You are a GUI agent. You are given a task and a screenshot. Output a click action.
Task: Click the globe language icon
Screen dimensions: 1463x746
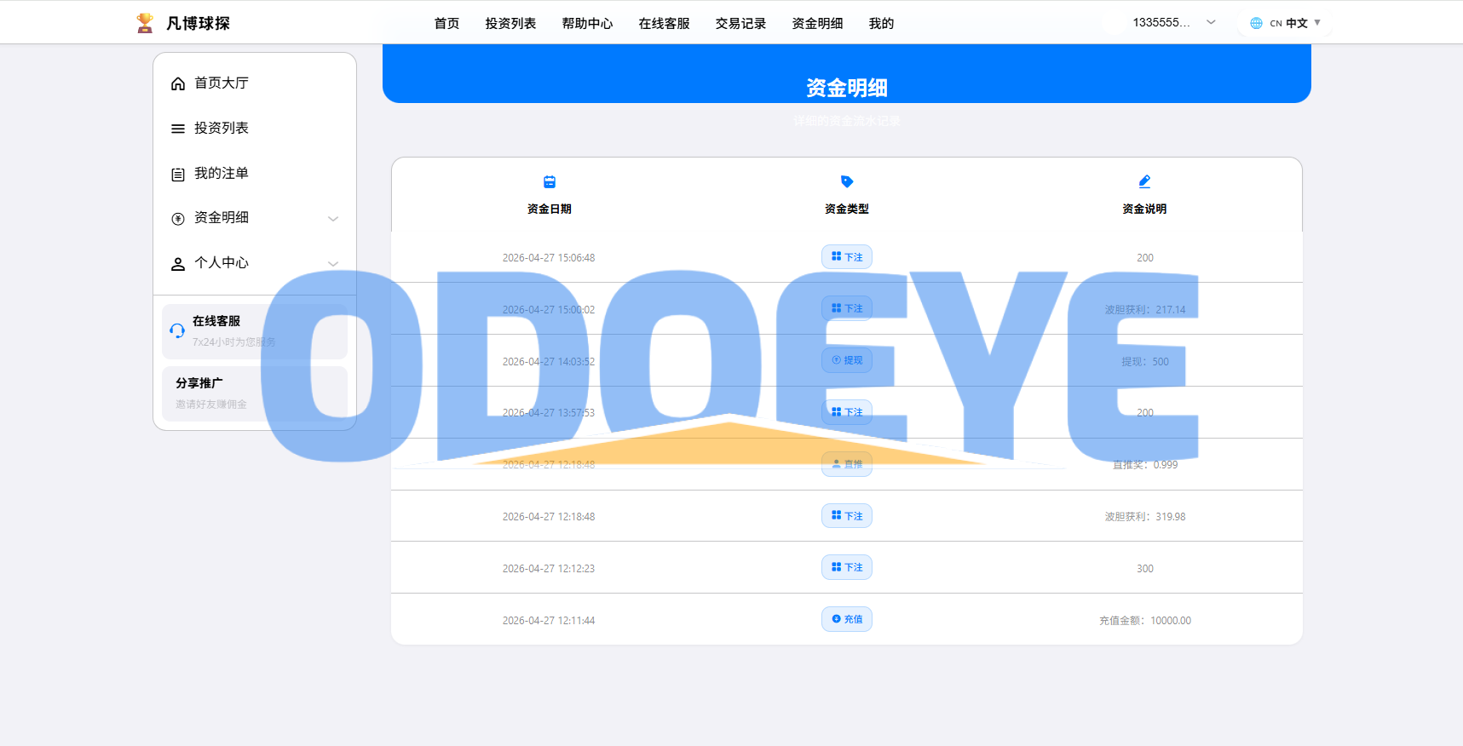tap(1256, 23)
